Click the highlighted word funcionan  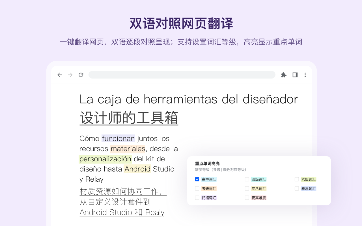click(118, 138)
